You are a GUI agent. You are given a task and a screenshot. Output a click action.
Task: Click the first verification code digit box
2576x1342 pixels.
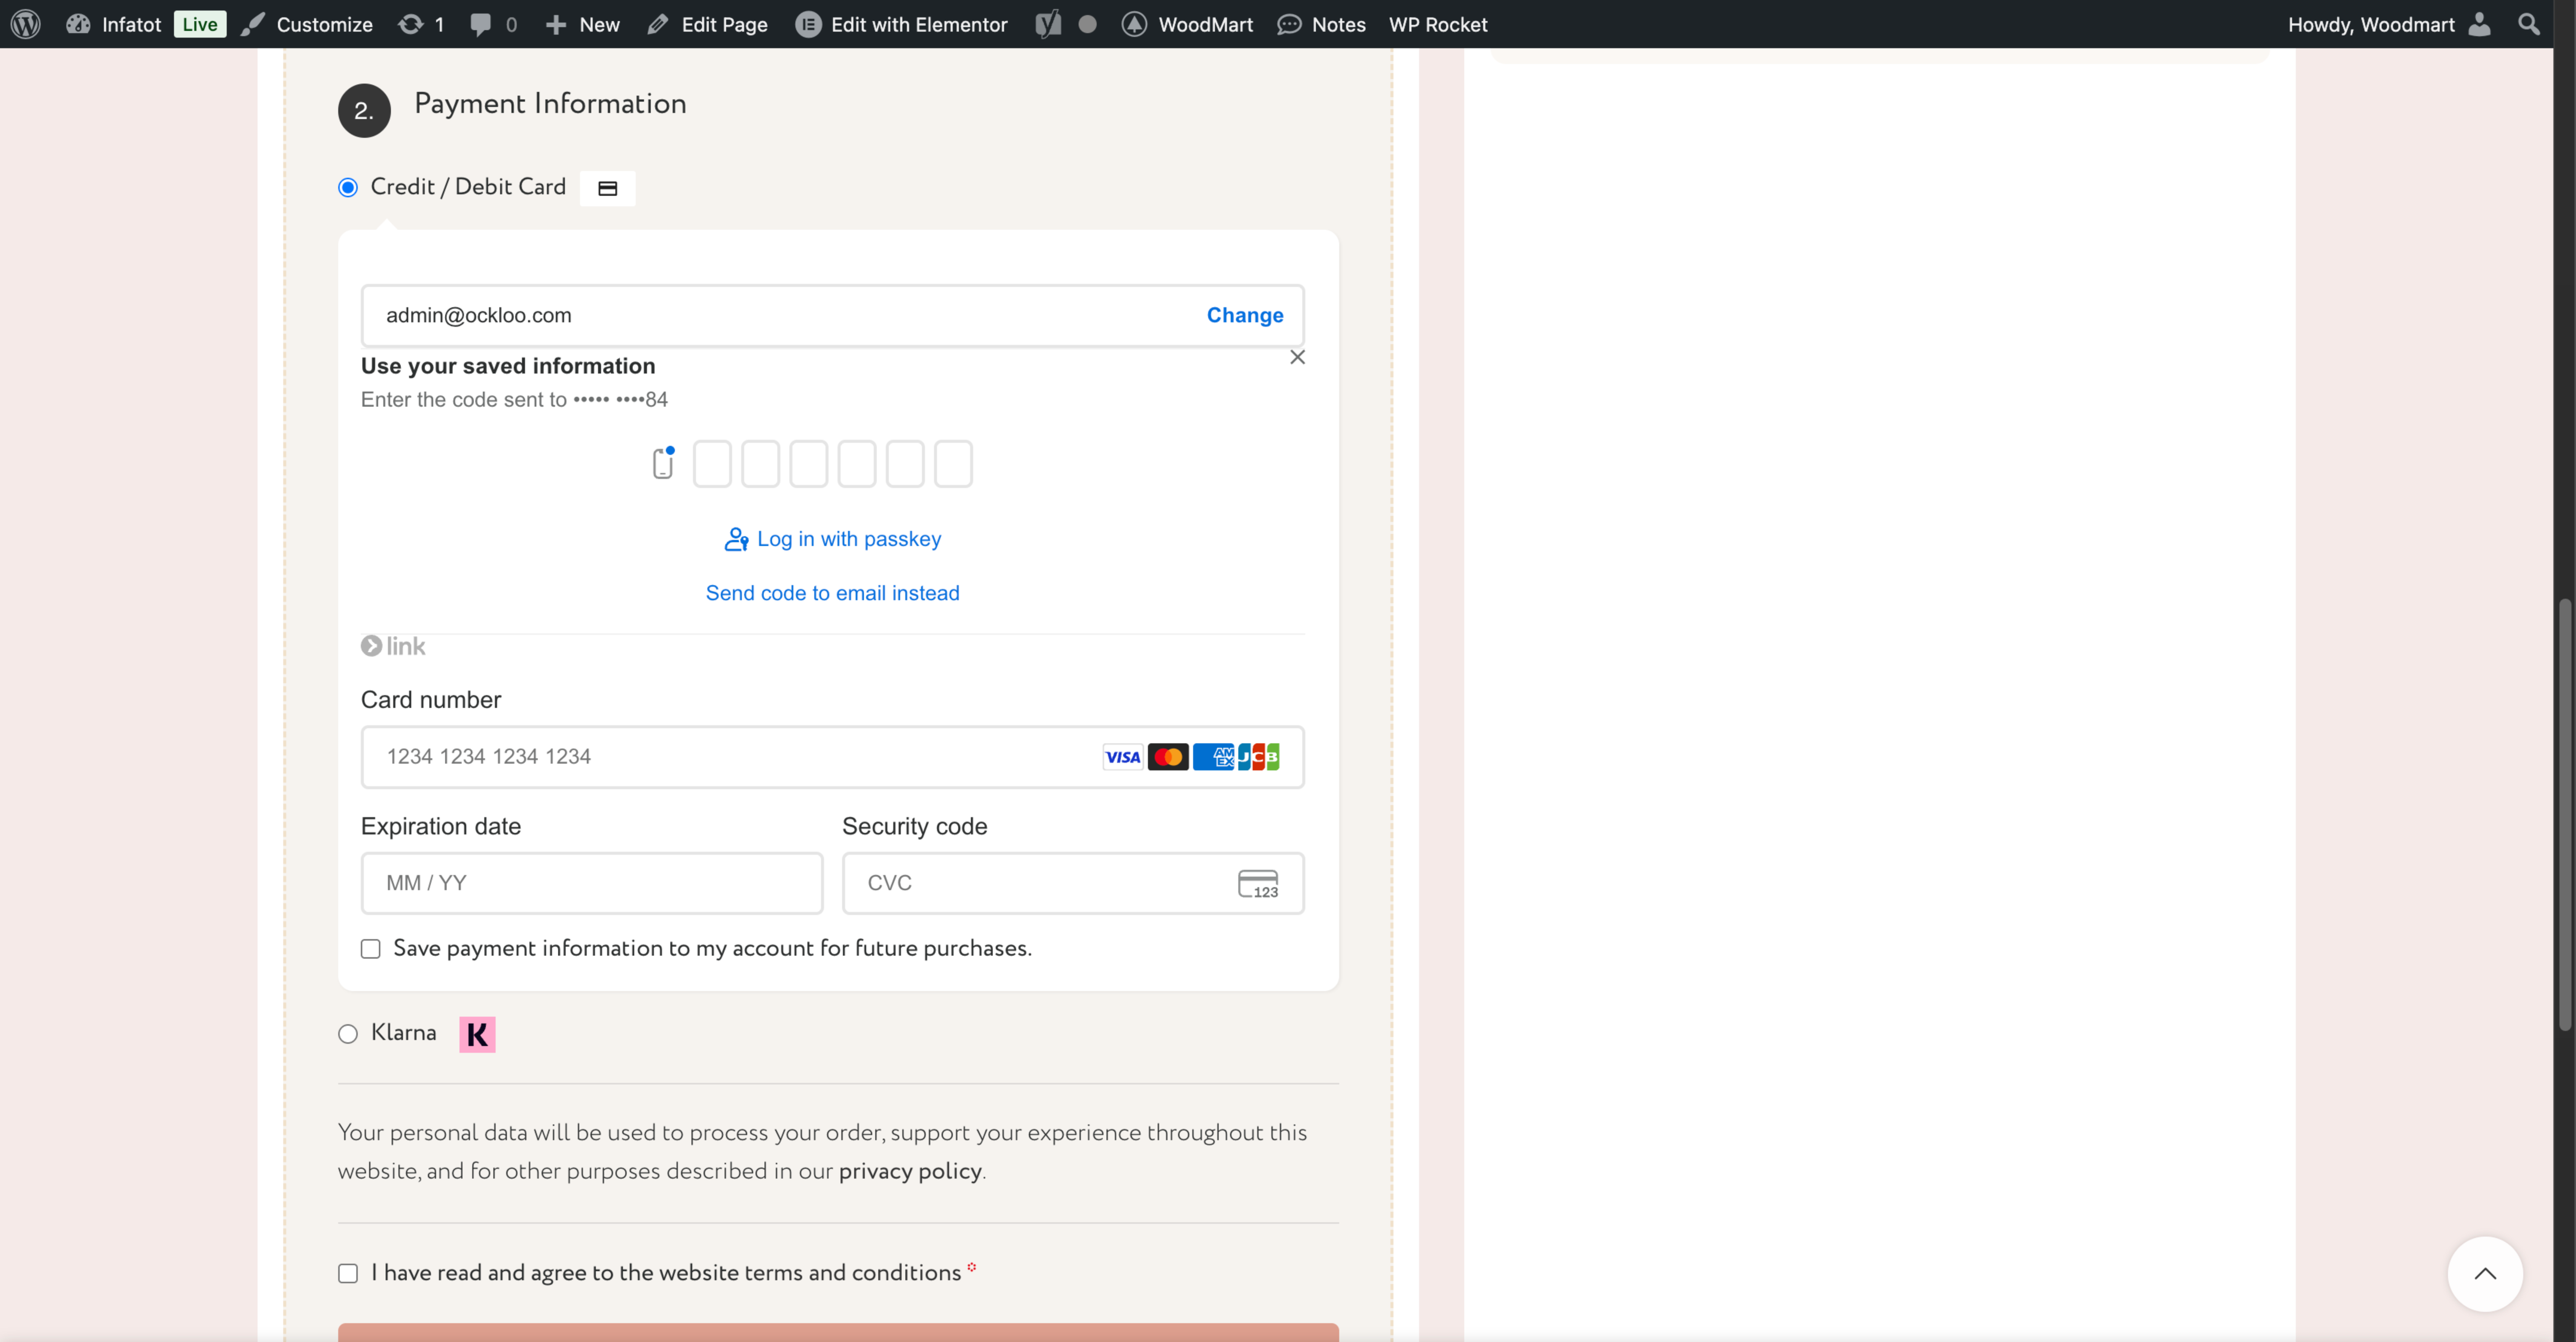(x=712, y=464)
